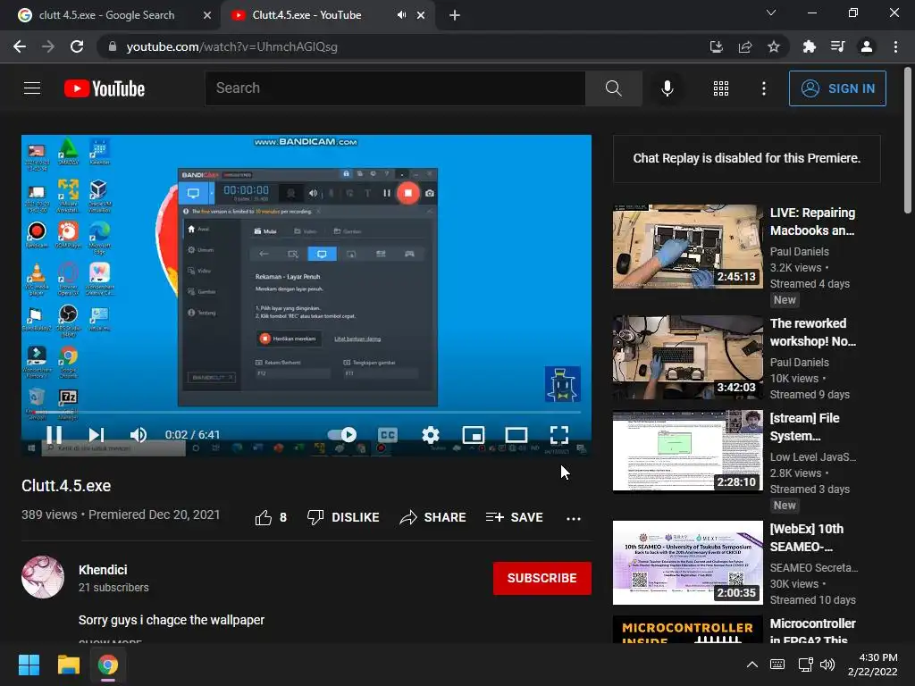Click Chrome icon in taskbar

(107, 665)
